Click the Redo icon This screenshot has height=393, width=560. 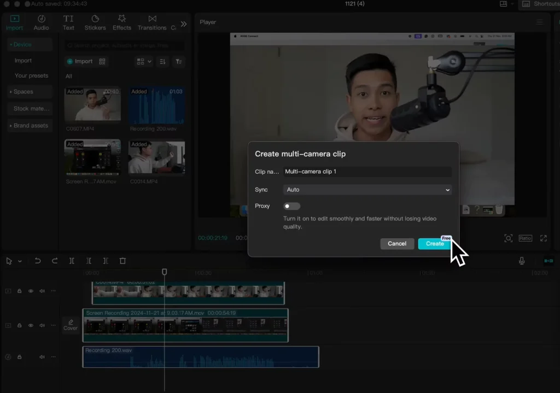tap(54, 261)
